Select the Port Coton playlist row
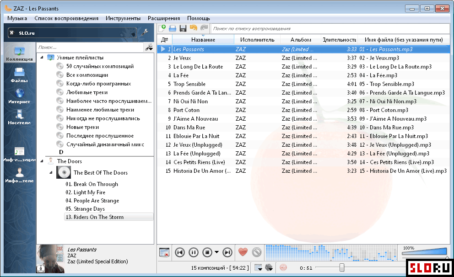This screenshot has width=454, height=277. 303,110
